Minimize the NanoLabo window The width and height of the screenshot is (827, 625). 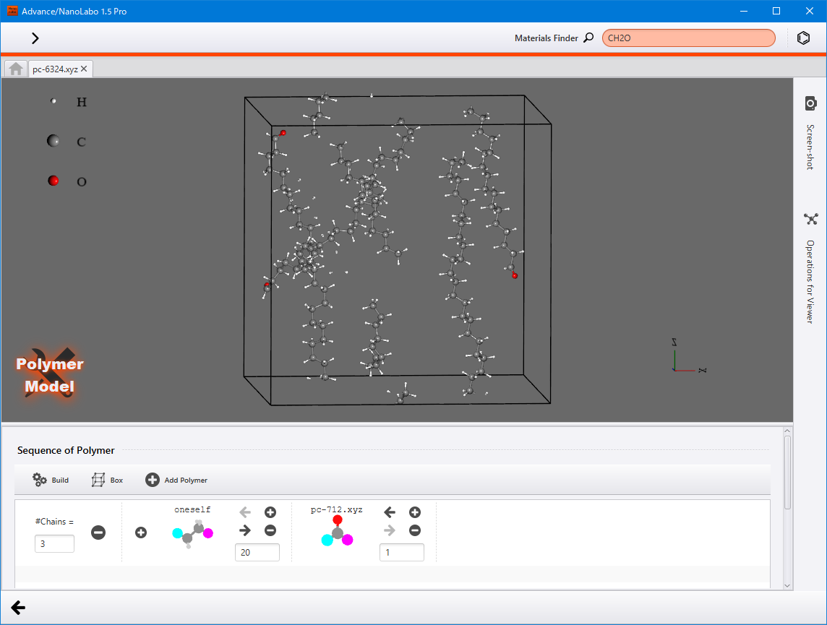tap(744, 11)
